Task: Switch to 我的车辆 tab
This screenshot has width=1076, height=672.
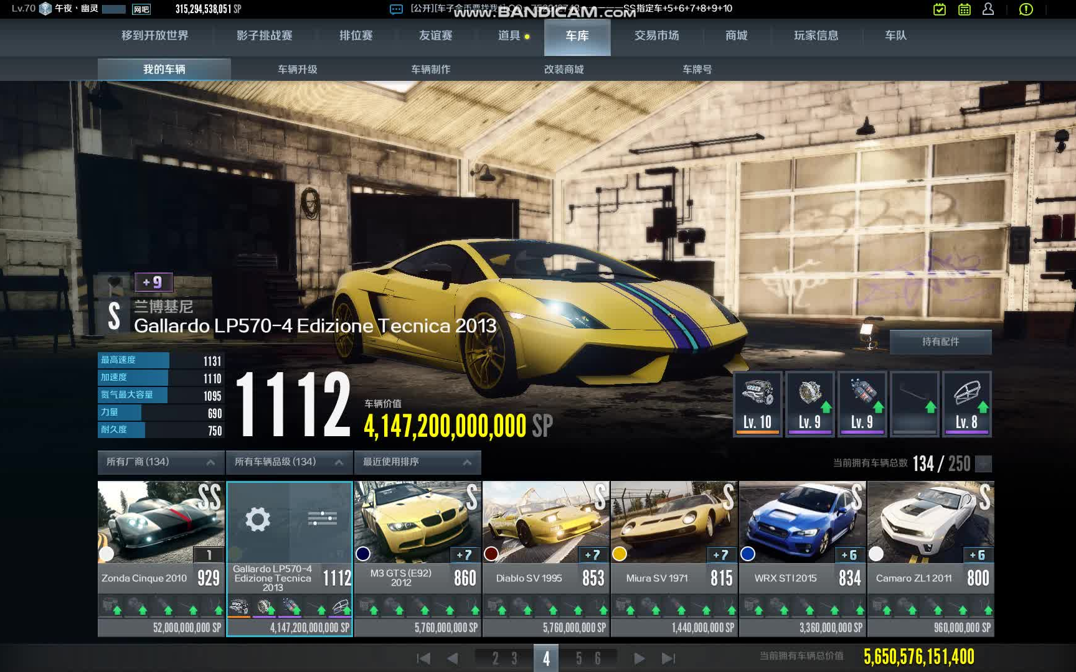Action: [164, 69]
